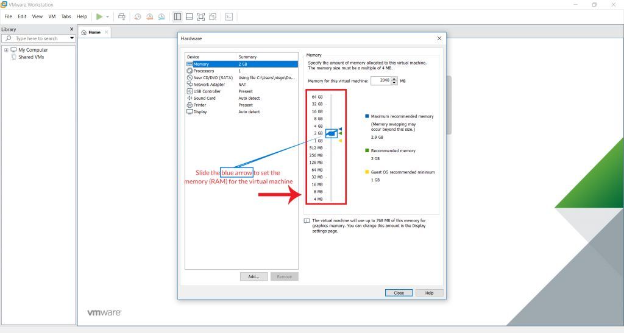Click the full screen mode icon

(201, 16)
